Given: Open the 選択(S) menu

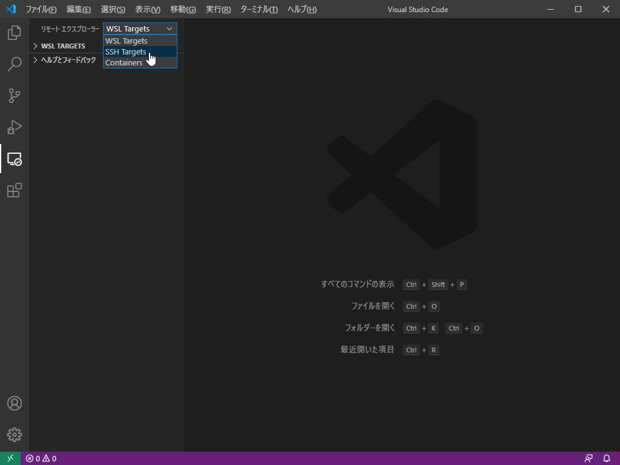Looking at the screenshot, I should point(113,9).
